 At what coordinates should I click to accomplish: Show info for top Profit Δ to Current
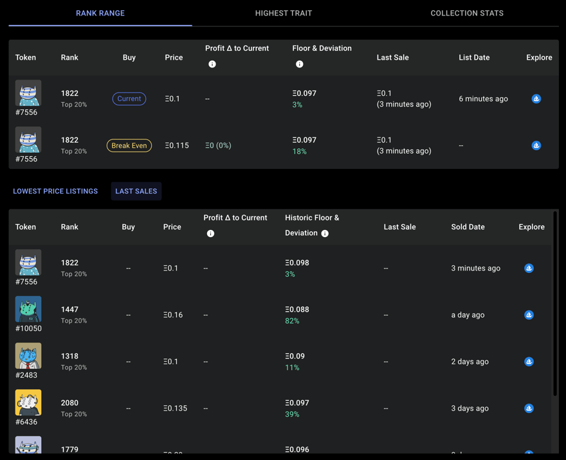[x=212, y=64]
